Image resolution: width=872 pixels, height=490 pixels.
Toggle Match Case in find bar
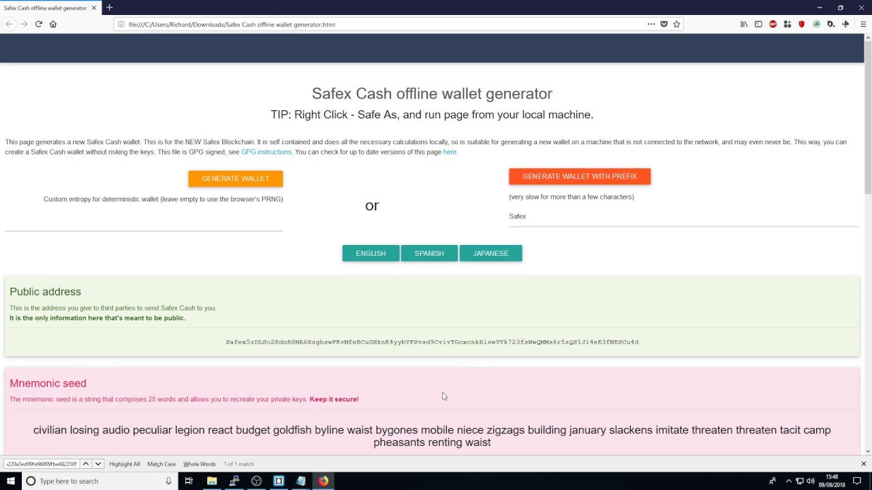(161, 464)
